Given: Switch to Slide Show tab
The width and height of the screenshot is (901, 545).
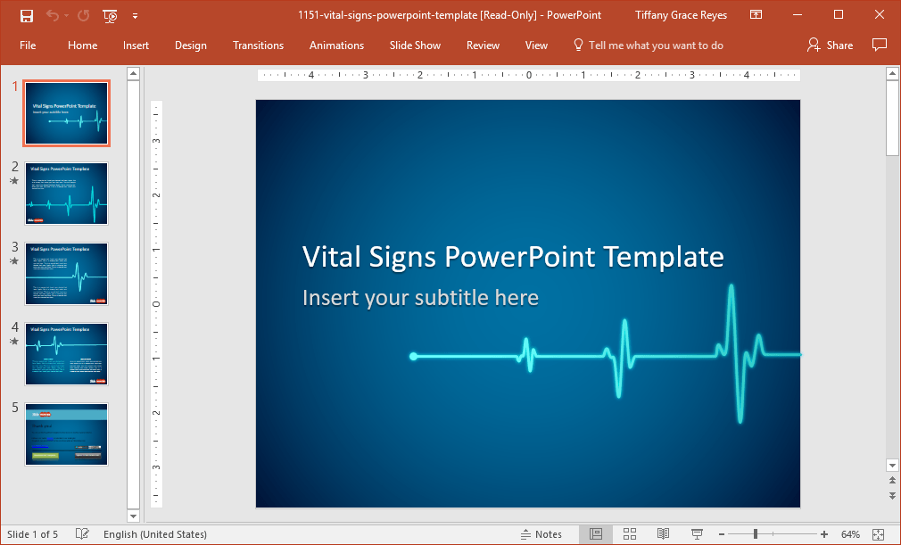Looking at the screenshot, I should 415,45.
